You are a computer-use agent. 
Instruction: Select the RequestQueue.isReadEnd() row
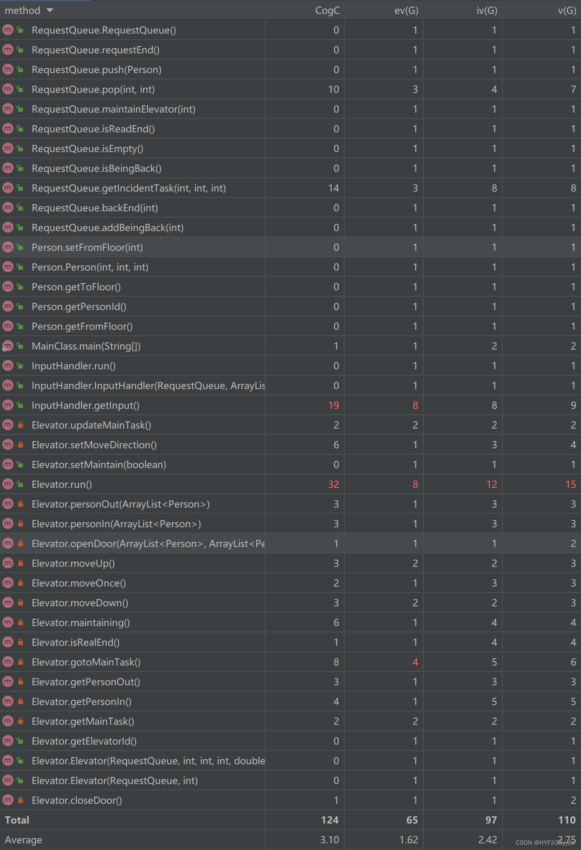coord(290,129)
